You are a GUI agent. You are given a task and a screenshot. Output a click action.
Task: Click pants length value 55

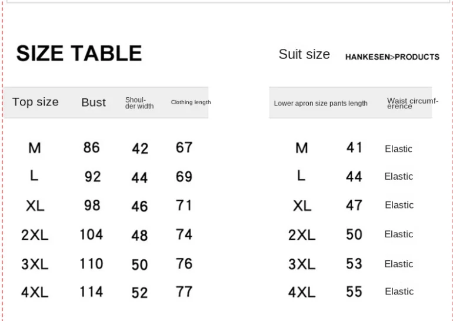[x=354, y=292]
